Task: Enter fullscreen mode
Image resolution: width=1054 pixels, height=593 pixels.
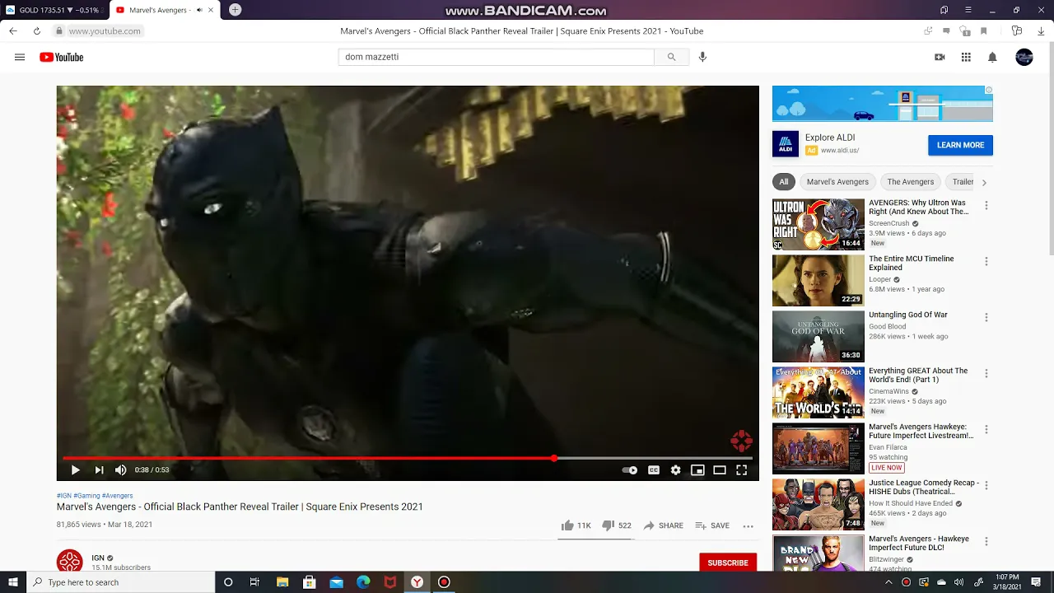Action: 742,469
